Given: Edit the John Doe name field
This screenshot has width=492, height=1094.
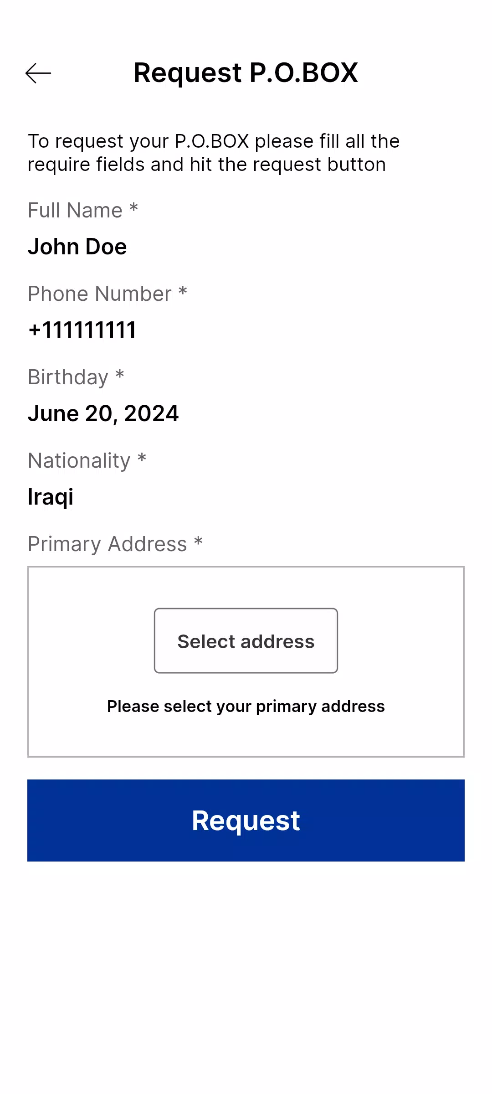Looking at the screenshot, I should (x=77, y=247).
